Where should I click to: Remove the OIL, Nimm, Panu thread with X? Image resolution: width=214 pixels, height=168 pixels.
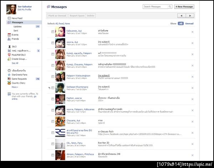click(193, 144)
